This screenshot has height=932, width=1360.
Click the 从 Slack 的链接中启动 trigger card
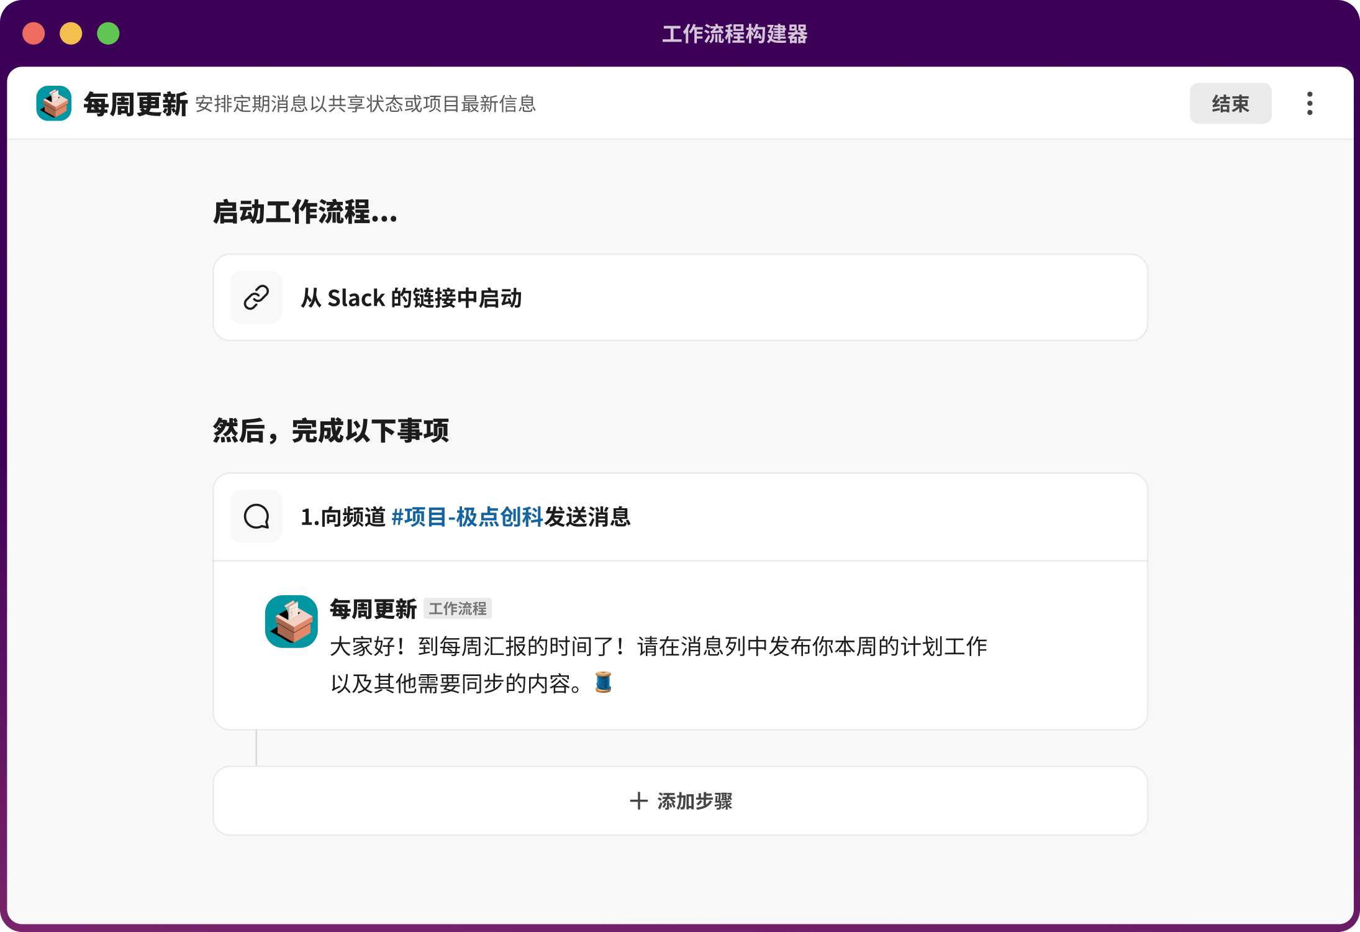point(680,298)
